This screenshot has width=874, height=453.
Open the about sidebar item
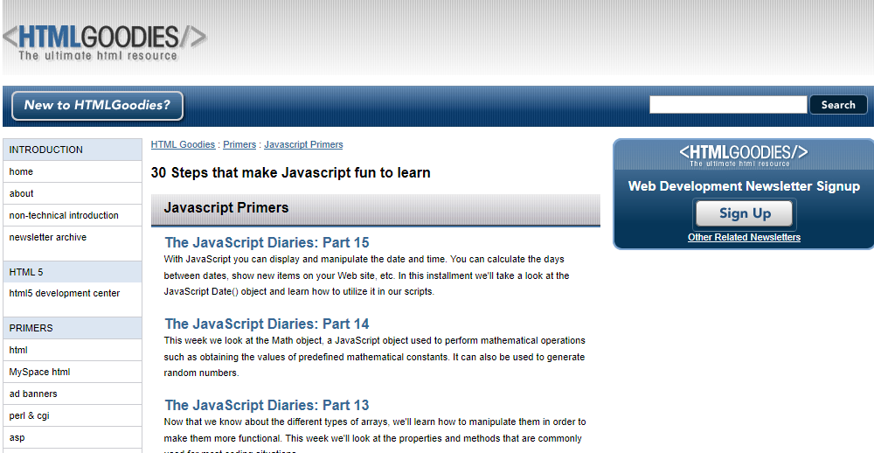[x=73, y=193]
